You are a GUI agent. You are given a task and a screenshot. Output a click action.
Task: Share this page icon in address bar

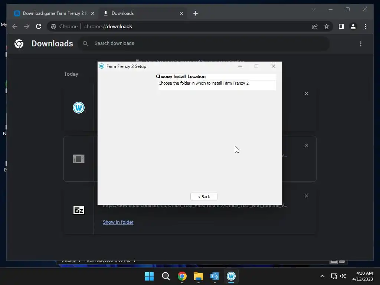315,26
